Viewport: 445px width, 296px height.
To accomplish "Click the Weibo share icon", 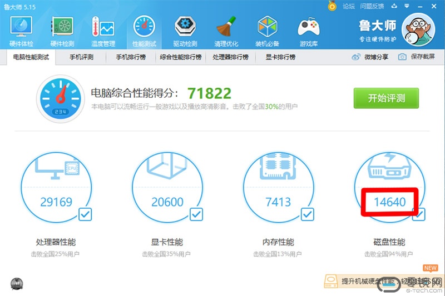I will point(356,57).
